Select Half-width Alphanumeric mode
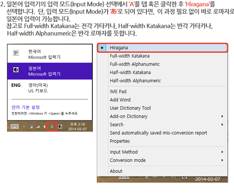234x194 pixels. pos(163,81)
